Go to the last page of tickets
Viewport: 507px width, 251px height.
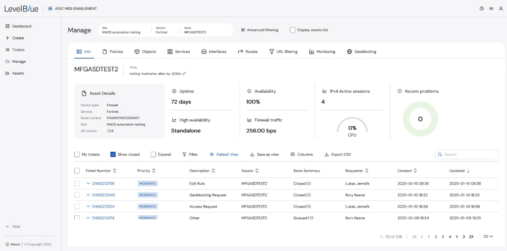tap(471, 237)
